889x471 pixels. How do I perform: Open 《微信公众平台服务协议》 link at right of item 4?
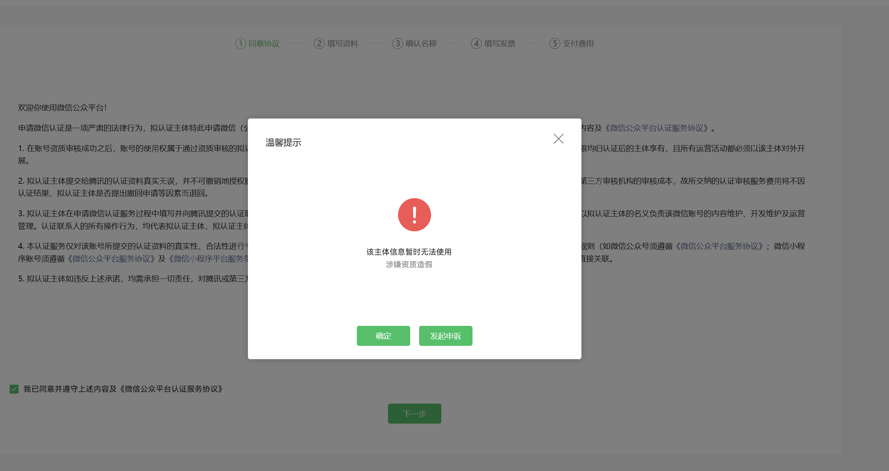[x=719, y=246]
